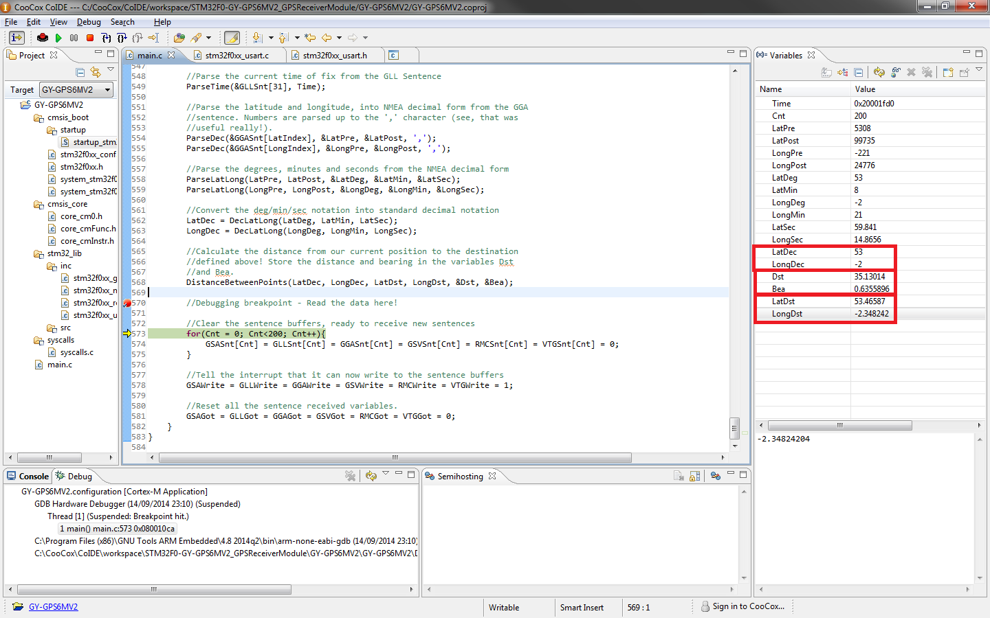Collapse all in the Variables panel
The width and height of the screenshot is (990, 618).
pos(859,72)
